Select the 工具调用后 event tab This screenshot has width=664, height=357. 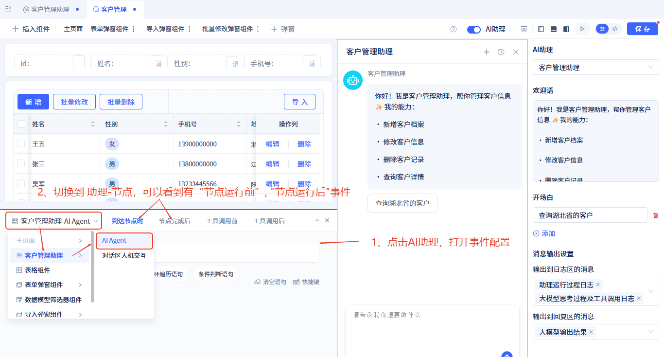click(x=269, y=221)
